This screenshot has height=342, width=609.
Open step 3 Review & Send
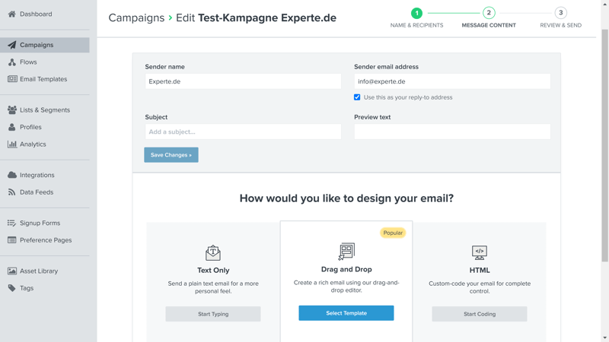(560, 13)
